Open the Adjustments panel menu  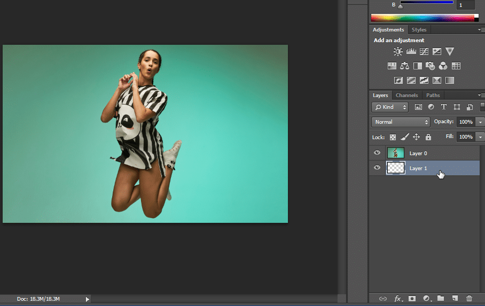pos(481,30)
